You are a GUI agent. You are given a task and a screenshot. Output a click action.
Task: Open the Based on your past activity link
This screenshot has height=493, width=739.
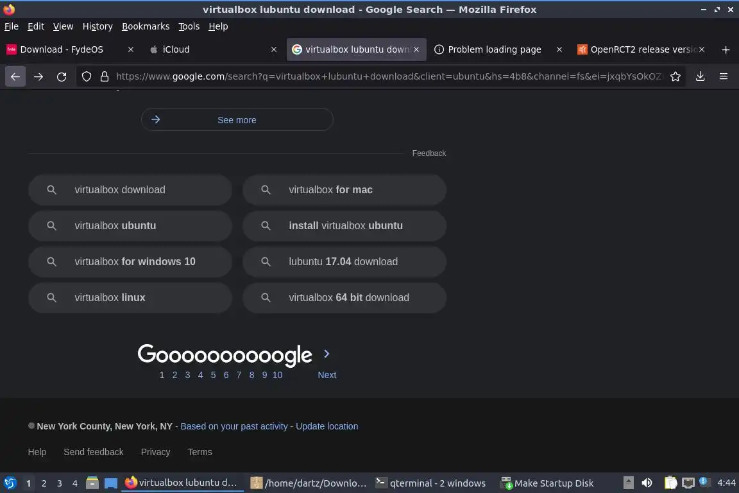tap(234, 426)
